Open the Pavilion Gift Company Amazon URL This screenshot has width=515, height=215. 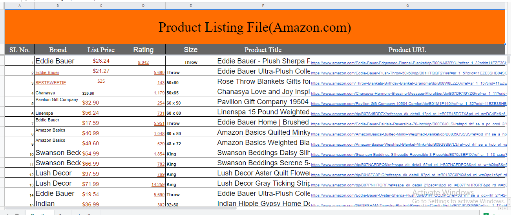click(x=408, y=104)
